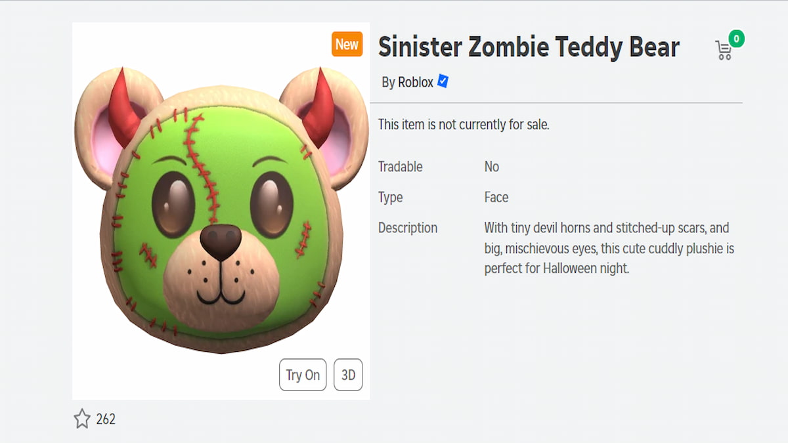Open the By Roblox creator link
Image resolution: width=788 pixels, height=443 pixels.
click(x=407, y=81)
